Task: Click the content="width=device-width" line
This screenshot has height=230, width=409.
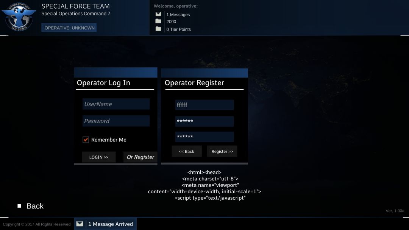Action: pos(204,191)
